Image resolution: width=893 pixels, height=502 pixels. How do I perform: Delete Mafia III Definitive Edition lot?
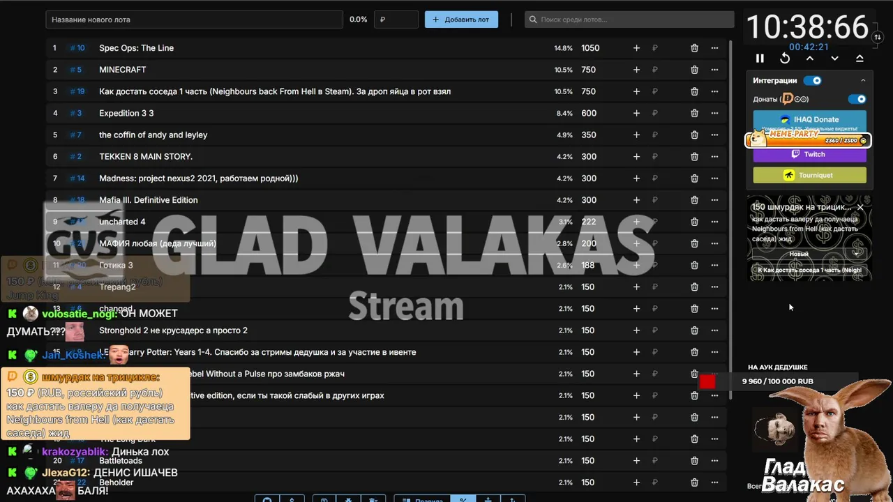tap(694, 200)
